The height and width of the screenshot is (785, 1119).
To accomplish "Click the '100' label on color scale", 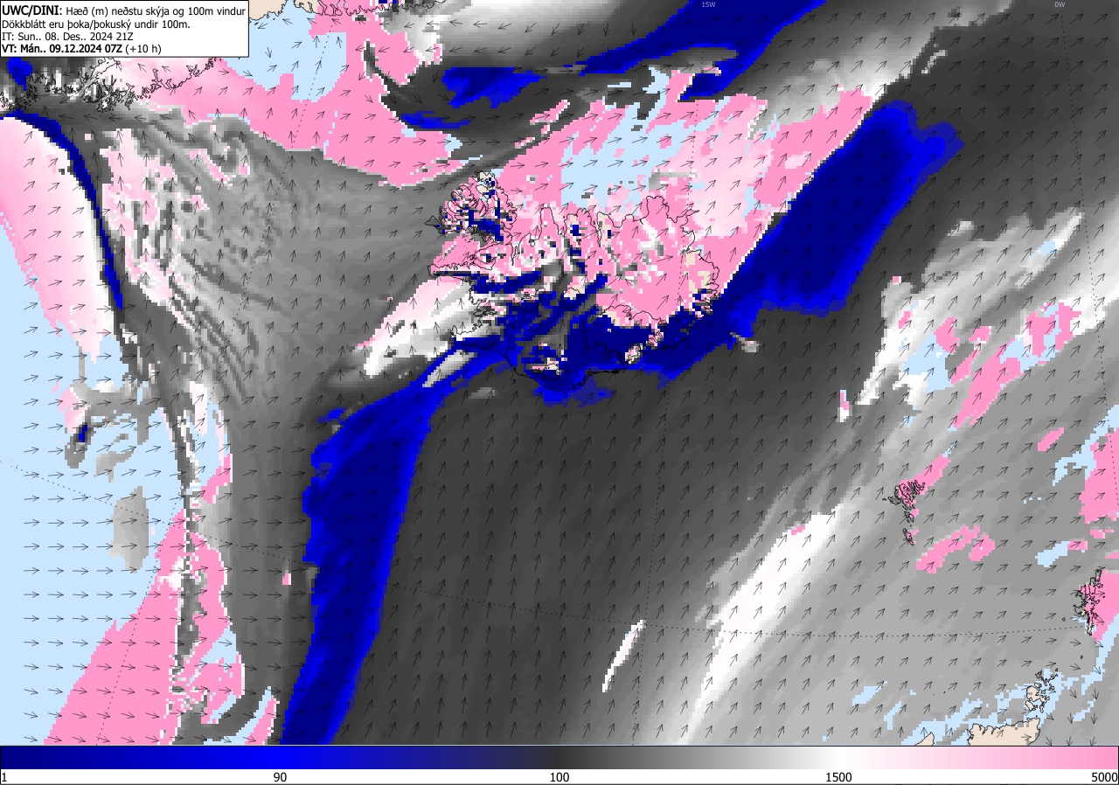I will 559,777.
